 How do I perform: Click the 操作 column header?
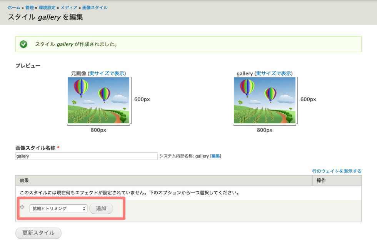point(321,181)
